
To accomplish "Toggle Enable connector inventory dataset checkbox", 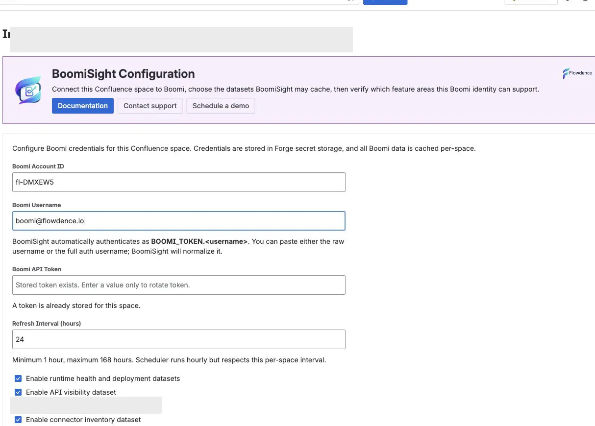I will [x=18, y=420].
